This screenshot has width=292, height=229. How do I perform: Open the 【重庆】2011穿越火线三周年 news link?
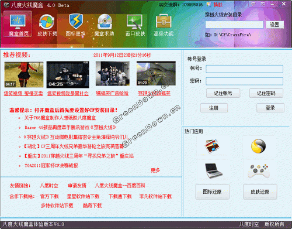pyautogui.click(x=79, y=156)
